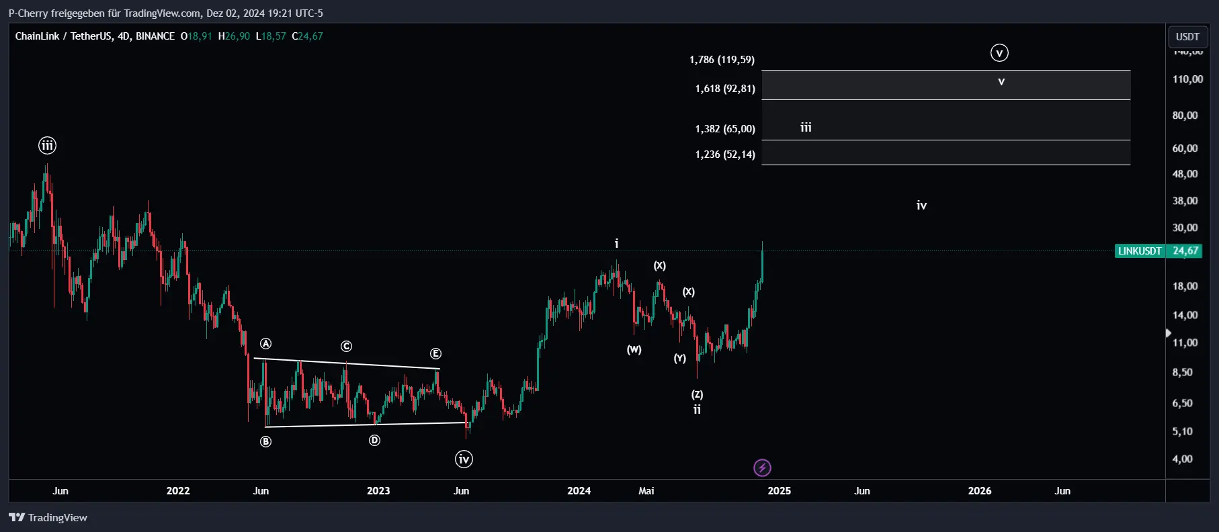
Task: Click the circled v wave label
Action: click(x=999, y=53)
